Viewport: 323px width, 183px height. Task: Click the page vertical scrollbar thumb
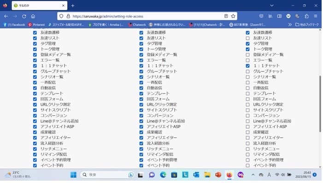320,104
